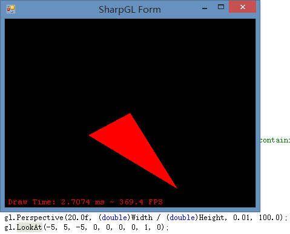Image resolution: width=290 pixels, height=234 pixels.
Task: Click the SharpGL Form title text
Action: coord(130,10)
